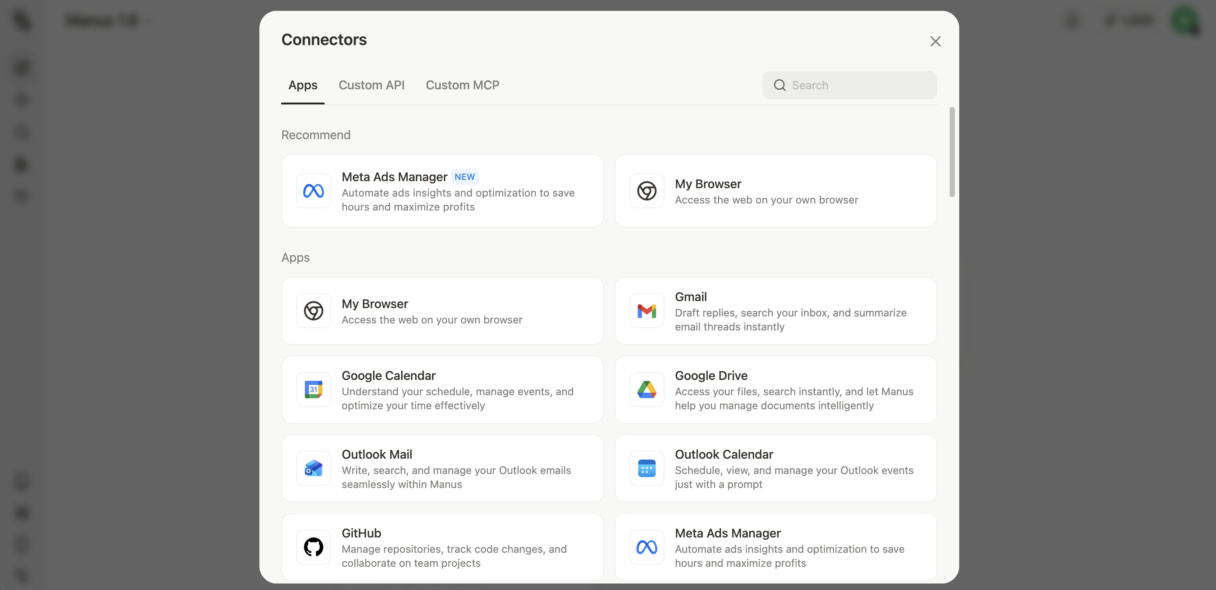
Task: Open the Google Drive connector title
Action: 710,376
